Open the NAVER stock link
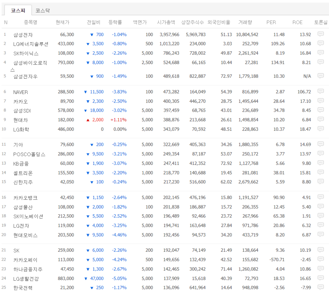 click(20, 92)
